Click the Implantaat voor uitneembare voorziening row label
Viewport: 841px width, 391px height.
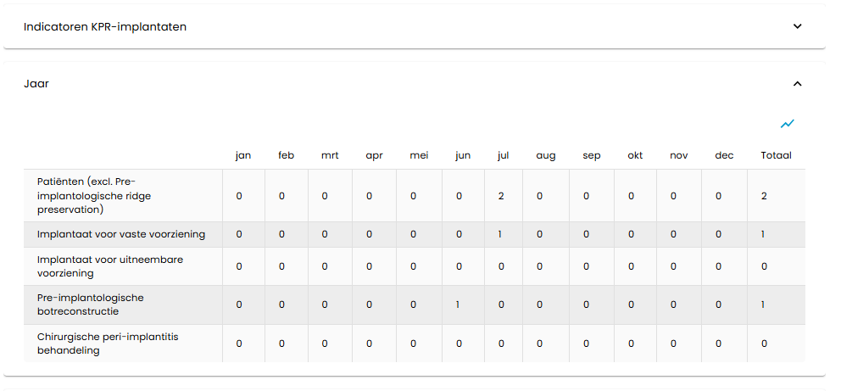pyautogui.click(x=110, y=266)
